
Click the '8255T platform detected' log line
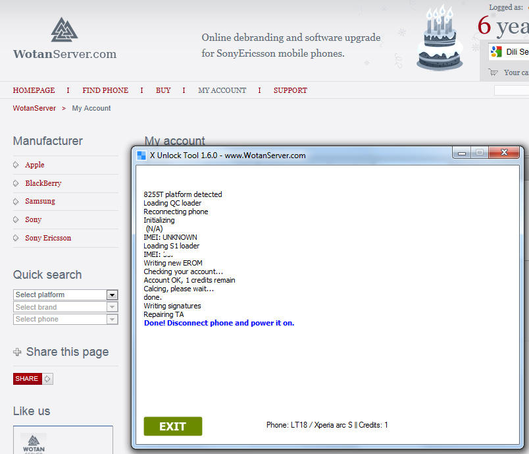[183, 194]
